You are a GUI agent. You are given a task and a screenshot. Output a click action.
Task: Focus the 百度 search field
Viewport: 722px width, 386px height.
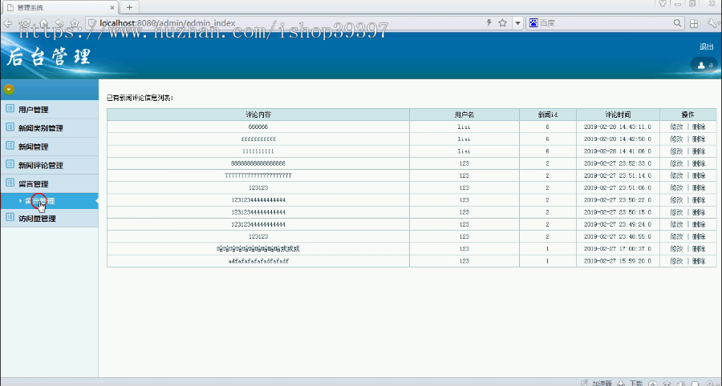pos(605,23)
